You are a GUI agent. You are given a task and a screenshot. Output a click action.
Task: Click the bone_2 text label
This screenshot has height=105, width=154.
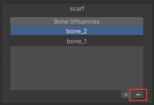pyautogui.click(x=77, y=31)
